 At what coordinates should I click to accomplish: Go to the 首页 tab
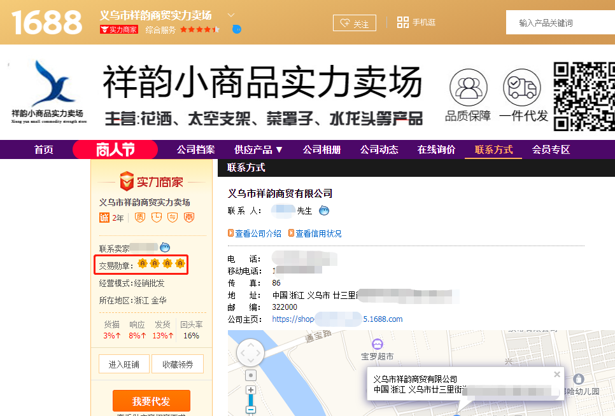coord(43,149)
